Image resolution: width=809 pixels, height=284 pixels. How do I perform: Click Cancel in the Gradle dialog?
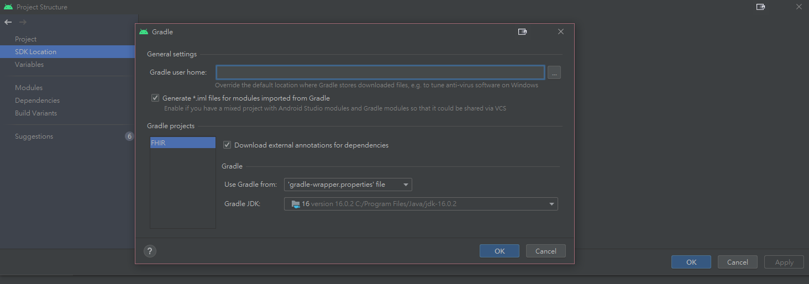pyautogui.click(x=546, y=251)
